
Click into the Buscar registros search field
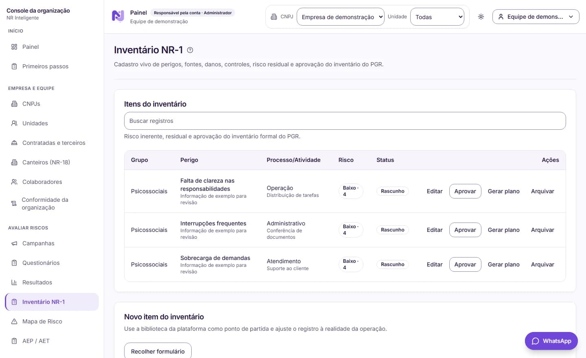click(x=345, y=121)
